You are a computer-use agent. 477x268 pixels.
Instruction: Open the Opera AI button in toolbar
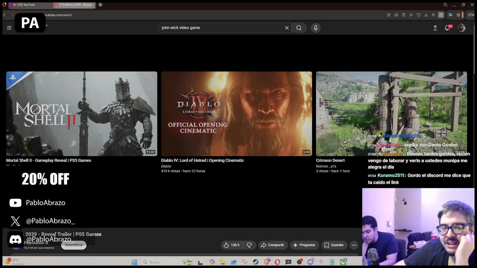click(x=471, y=15)
